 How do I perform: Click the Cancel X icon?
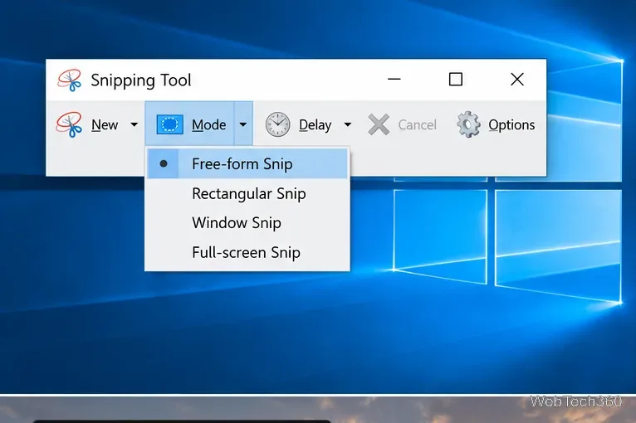(379, 124)
